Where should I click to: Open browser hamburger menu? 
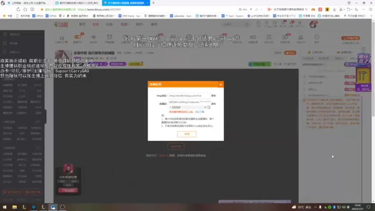(x=371, y=9)
